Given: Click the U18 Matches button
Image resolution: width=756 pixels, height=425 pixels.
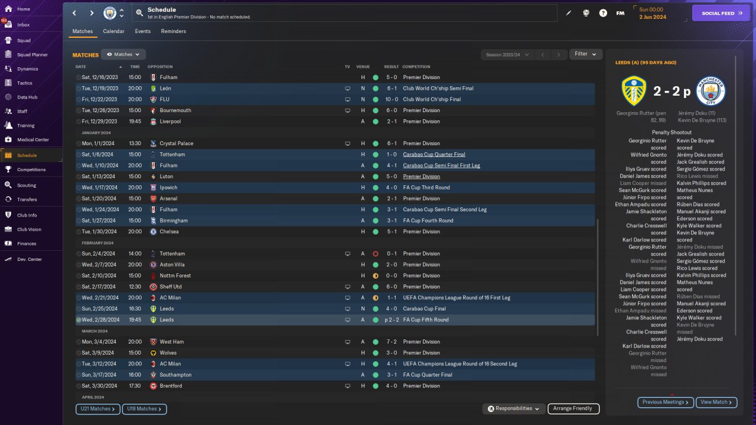Looking at the screenshot, I should click(145, 409).
